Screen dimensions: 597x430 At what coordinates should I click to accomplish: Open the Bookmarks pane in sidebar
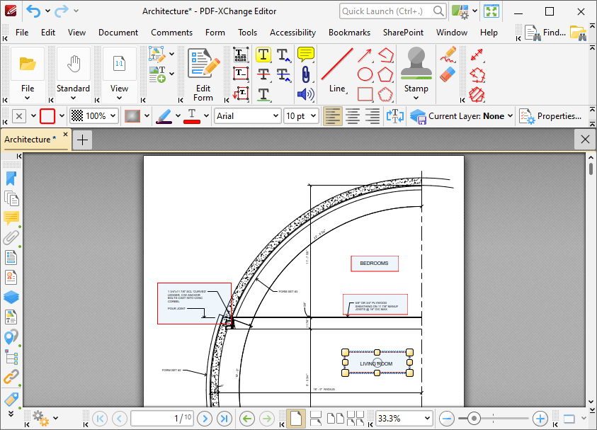11,179
